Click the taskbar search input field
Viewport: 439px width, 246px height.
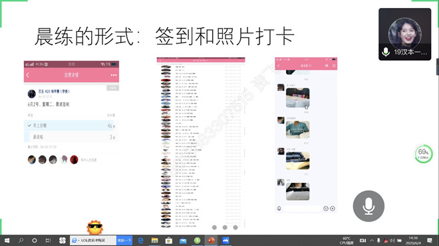pyautogui.click(x=93, y=241)
